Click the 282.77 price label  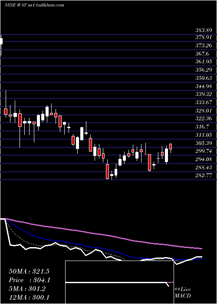[204, 175]
